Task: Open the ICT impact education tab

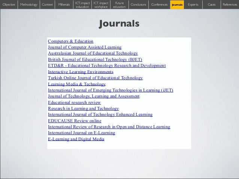Action: [82, 5]
